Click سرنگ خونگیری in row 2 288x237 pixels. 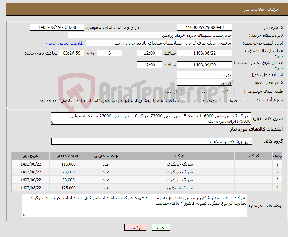[180, 172]
